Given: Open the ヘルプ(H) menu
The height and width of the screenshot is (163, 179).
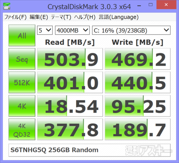Looking at the screenshot, I should click(85, 17).
